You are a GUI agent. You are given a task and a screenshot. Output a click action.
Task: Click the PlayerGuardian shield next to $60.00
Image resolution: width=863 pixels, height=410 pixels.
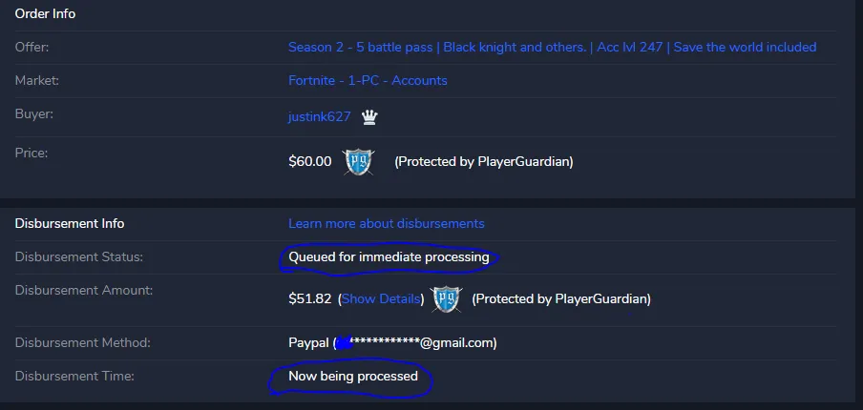pyautogui.click(x=358, y=162)
